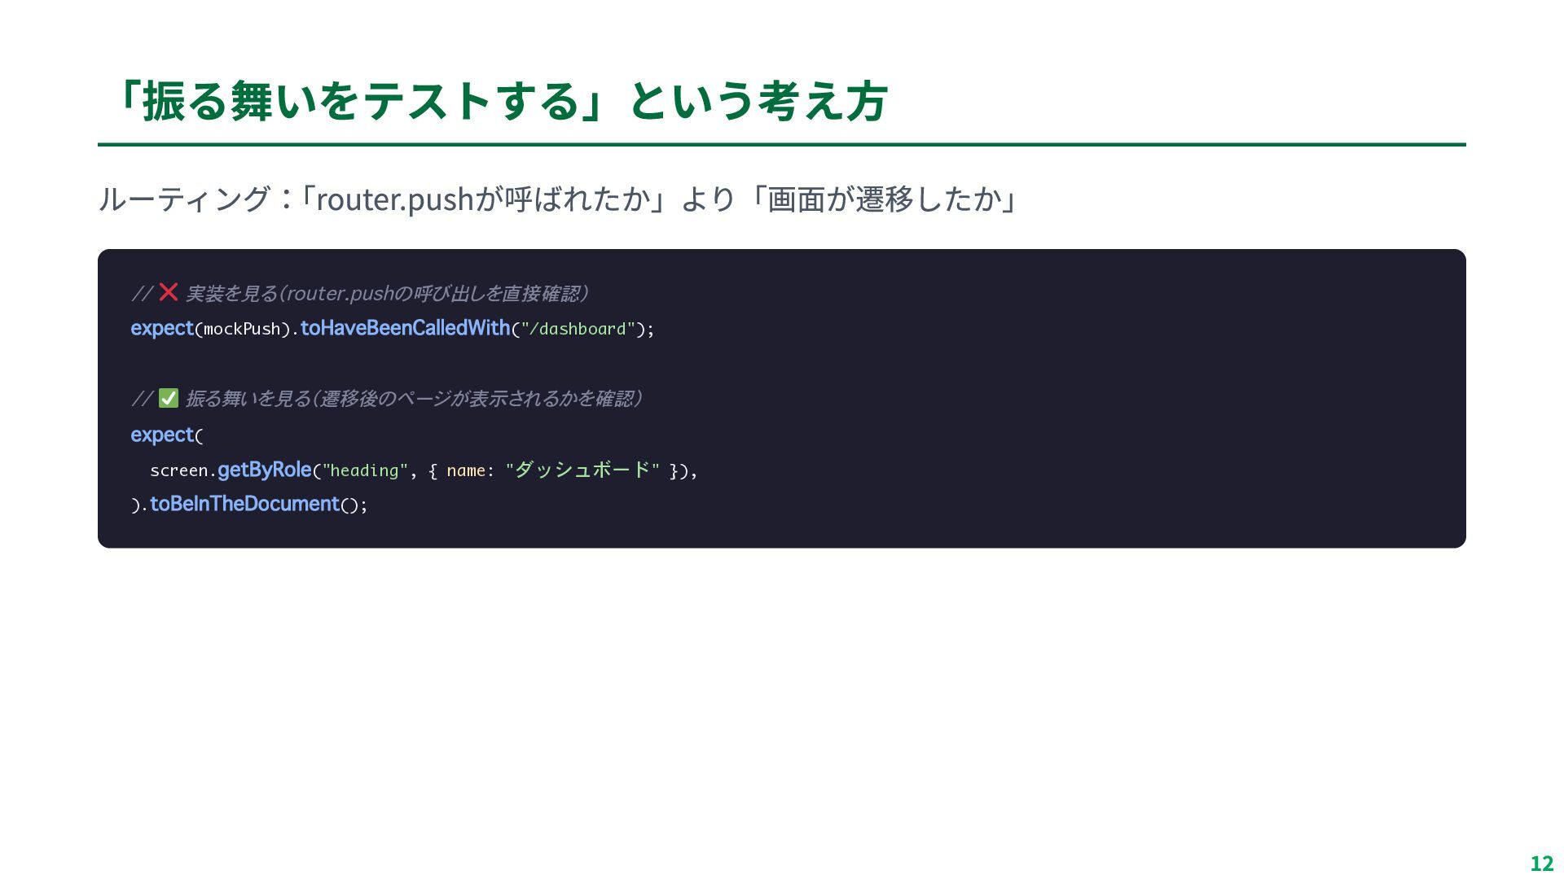Click the screen object identifier
The height and width of the screenshot is (879, 1564).
click(179, 470)
